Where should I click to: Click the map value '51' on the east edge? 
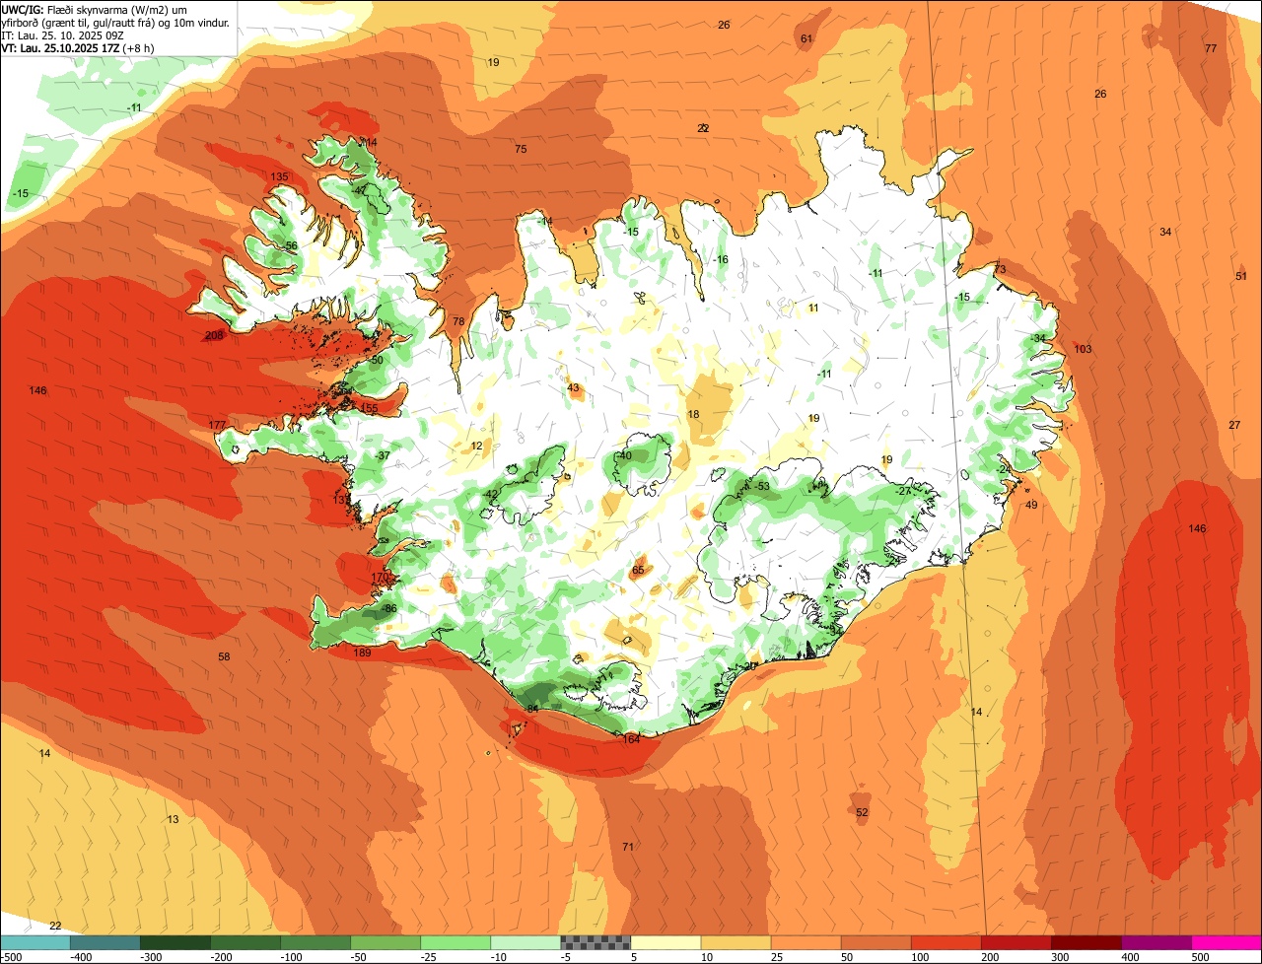tap(1240, 277)
